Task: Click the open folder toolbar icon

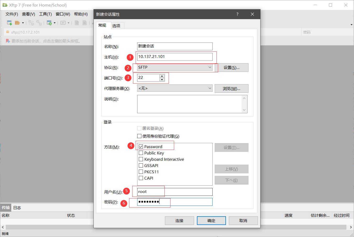Action: pyautogui.click(x=17, y=23)
